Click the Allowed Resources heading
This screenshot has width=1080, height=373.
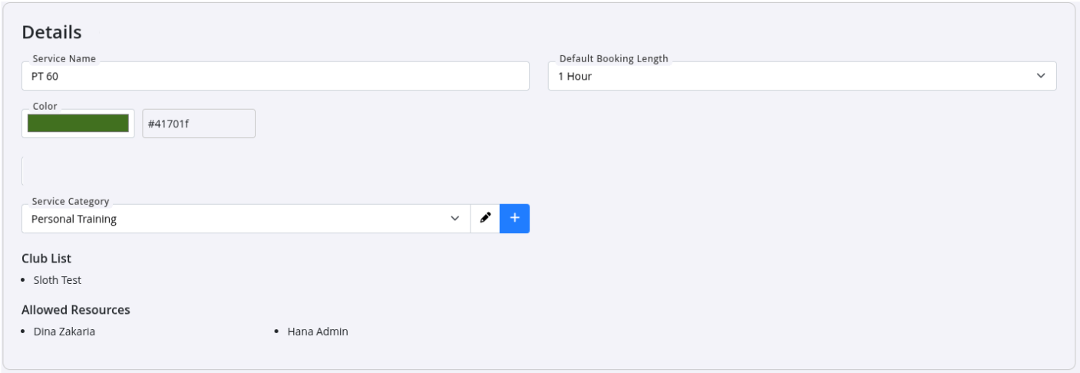pos(76,310)
